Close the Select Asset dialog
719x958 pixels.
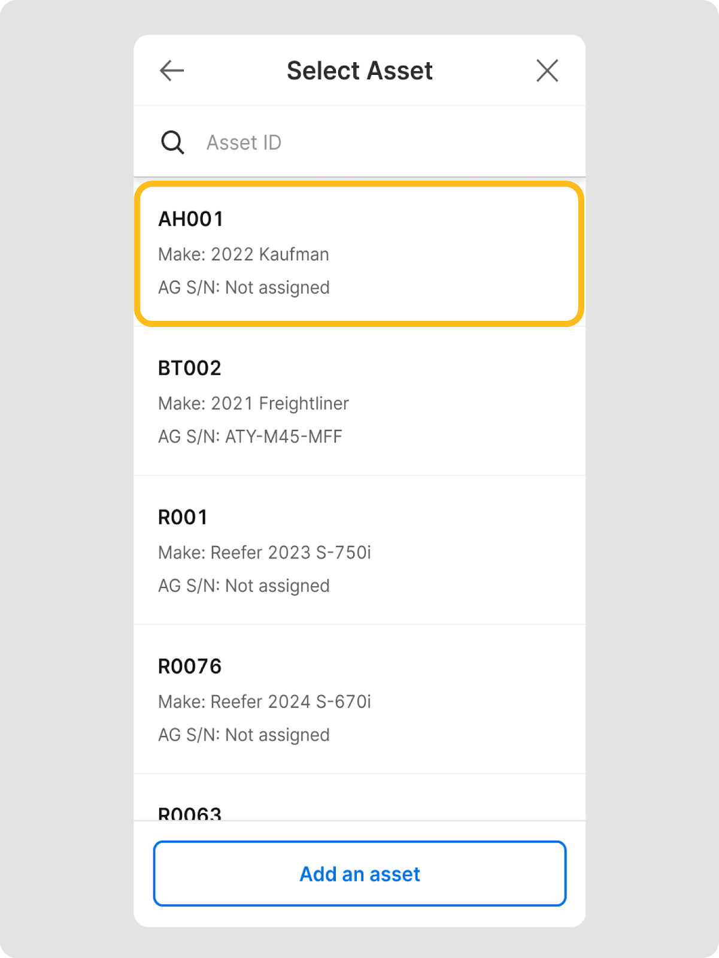pyautogui.click(x=547, y=71)
